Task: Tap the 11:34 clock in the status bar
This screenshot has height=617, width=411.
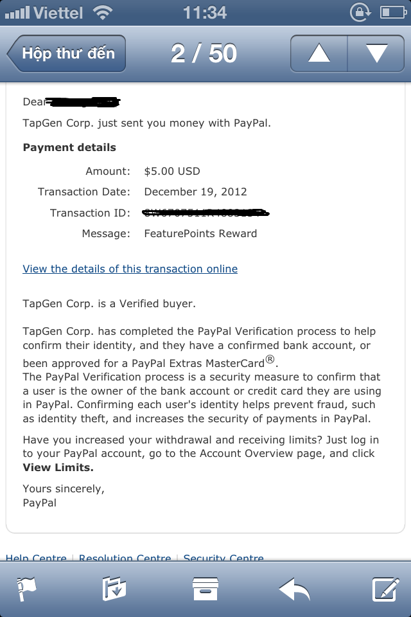Action: (205, 12)
